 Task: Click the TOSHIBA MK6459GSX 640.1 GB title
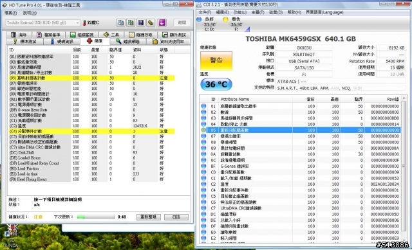tap(301, 39)
